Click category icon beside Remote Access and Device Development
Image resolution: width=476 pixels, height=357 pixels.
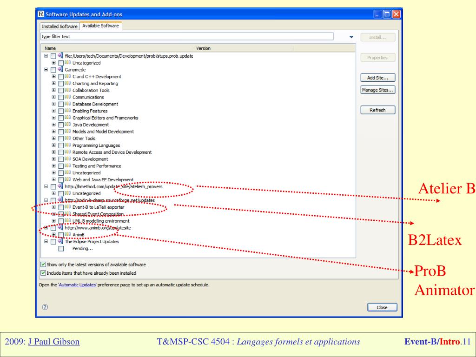(x=68, y=152)
